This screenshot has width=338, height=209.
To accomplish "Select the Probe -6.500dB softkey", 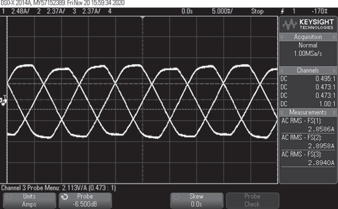I will point(85,201).
